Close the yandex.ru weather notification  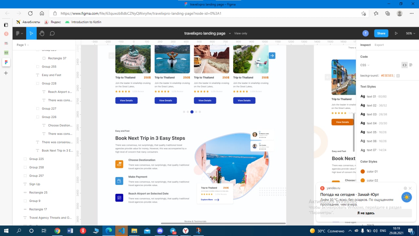(410, 188)
